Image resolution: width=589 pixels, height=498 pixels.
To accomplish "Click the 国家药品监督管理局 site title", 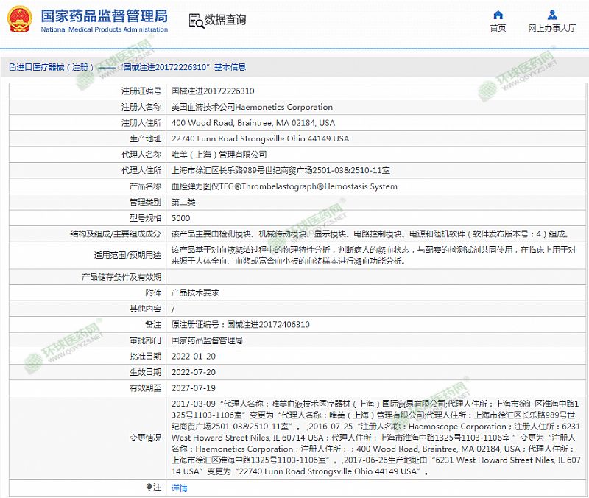I will click(103, 15).
